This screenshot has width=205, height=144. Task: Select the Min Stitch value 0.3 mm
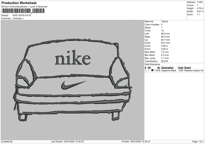pyautogui.click(x=165, y=55)
